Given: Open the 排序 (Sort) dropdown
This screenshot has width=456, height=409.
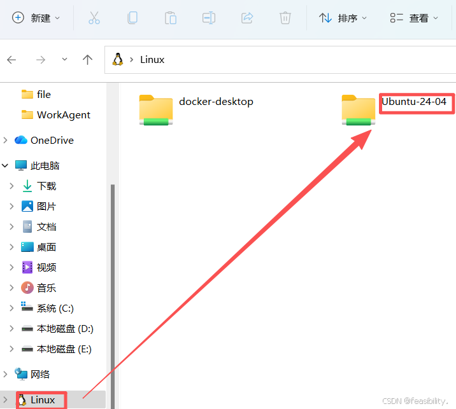Looking at the screenshot, I should click(343, 18).
